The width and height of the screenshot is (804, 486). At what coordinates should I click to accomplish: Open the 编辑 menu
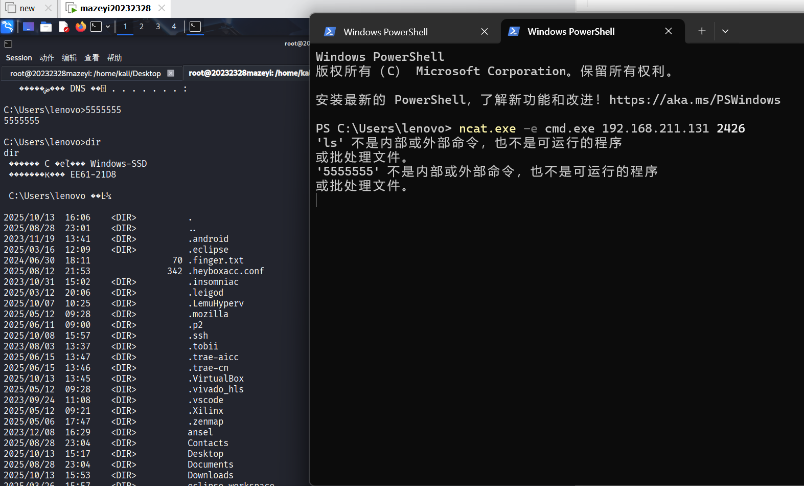pos(70,58)
